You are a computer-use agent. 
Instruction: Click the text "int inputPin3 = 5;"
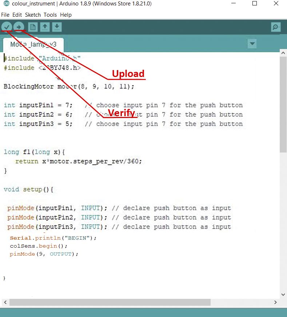[38, 124]
